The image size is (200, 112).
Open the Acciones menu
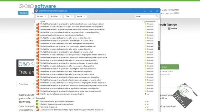56,16
